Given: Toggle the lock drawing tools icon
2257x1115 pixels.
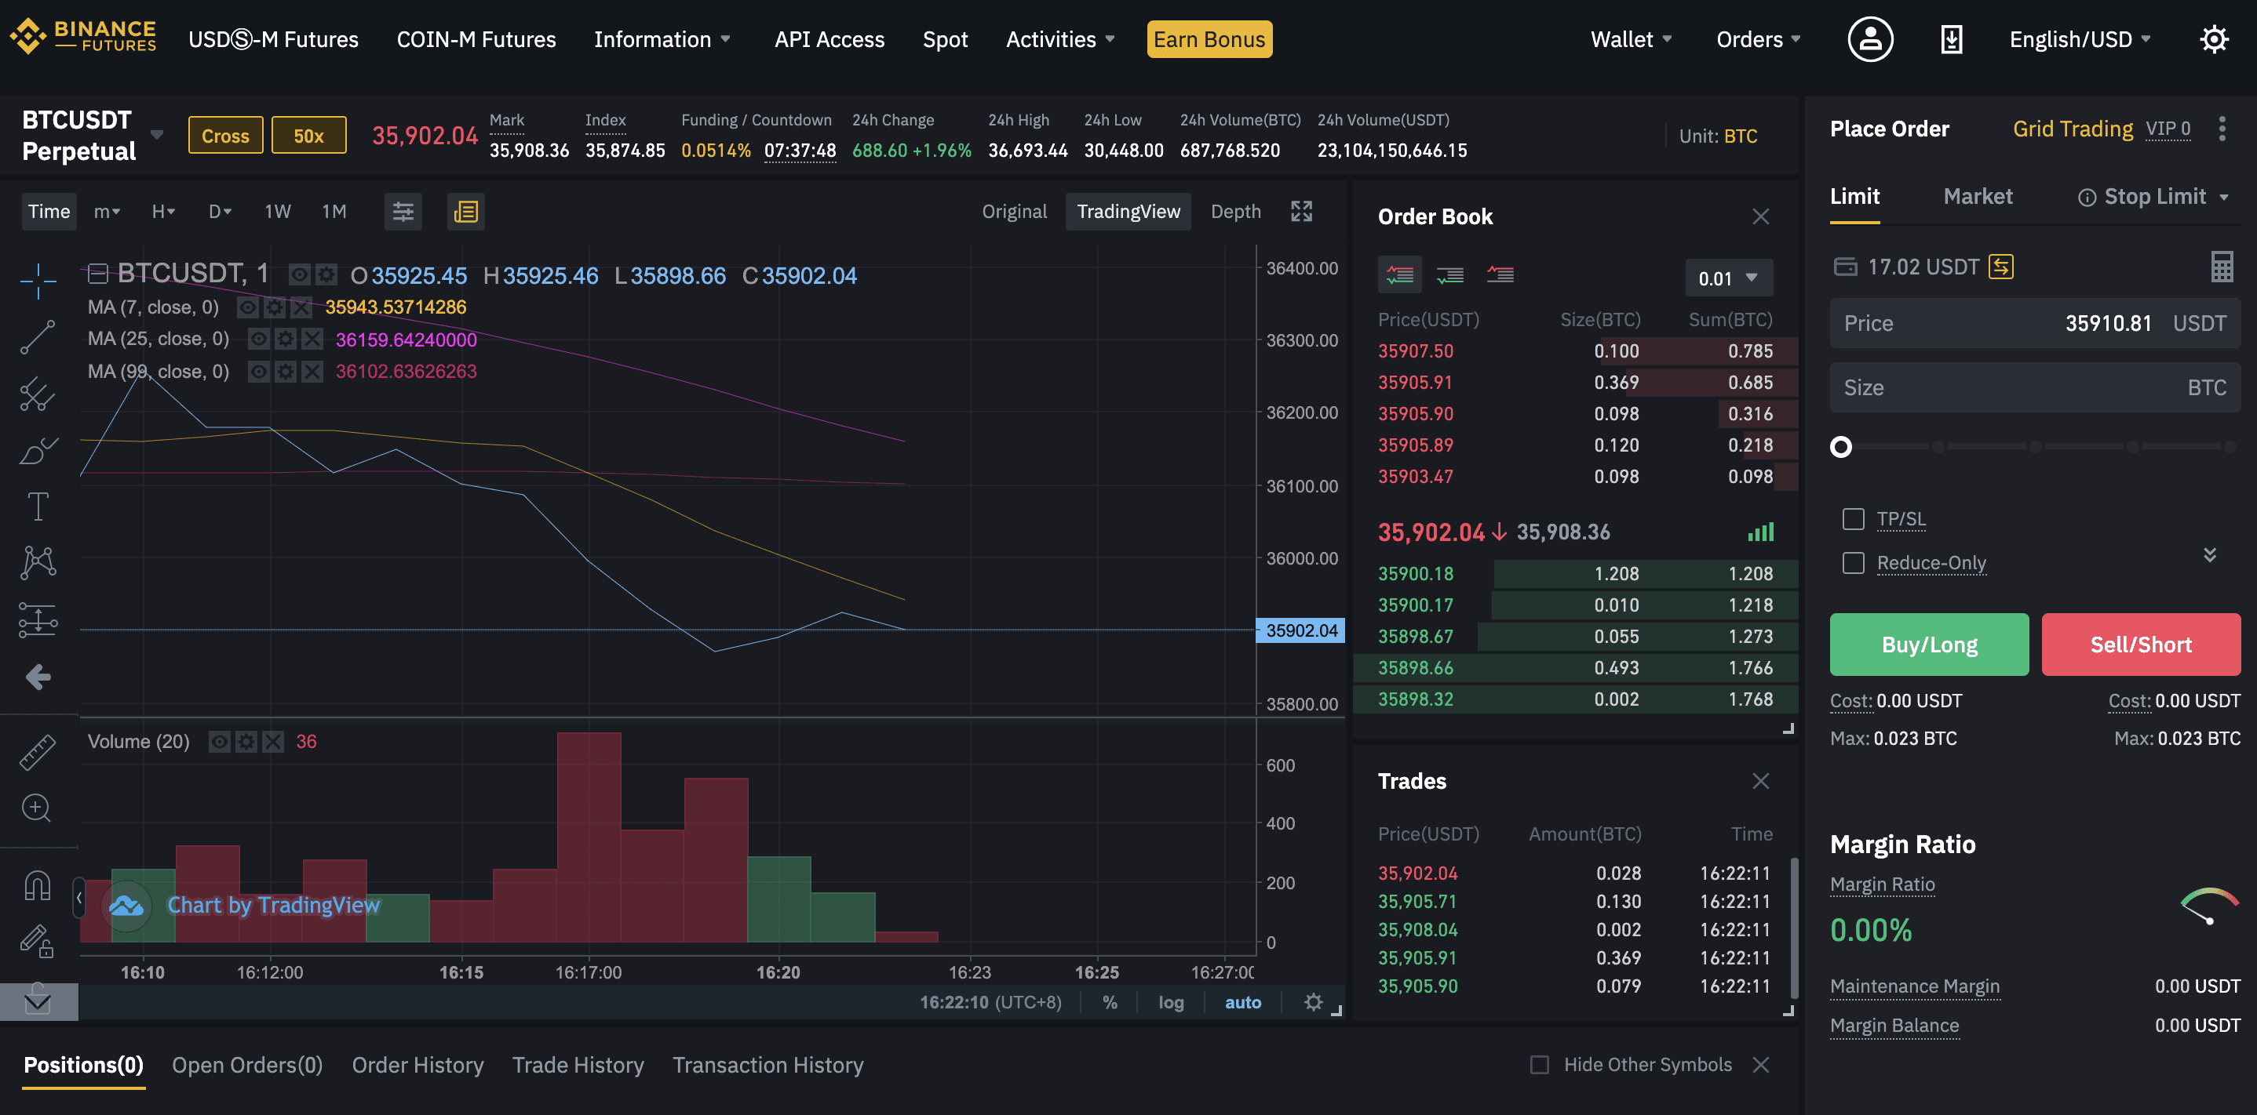Looking at the screenshot, I should [38, 942].
